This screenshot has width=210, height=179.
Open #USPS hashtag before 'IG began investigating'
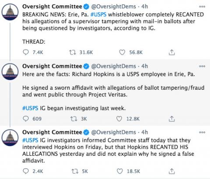click(30, 109)
